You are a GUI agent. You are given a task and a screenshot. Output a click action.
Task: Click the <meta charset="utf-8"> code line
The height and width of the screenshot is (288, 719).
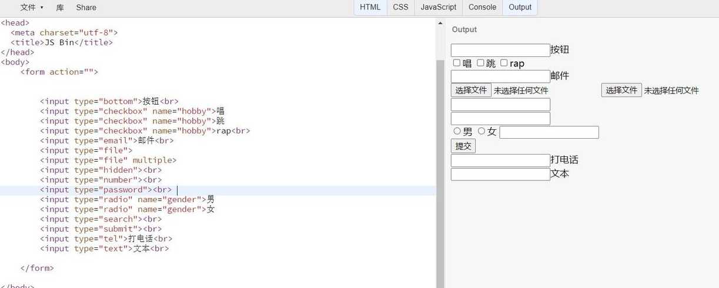[x=64, y=32]
